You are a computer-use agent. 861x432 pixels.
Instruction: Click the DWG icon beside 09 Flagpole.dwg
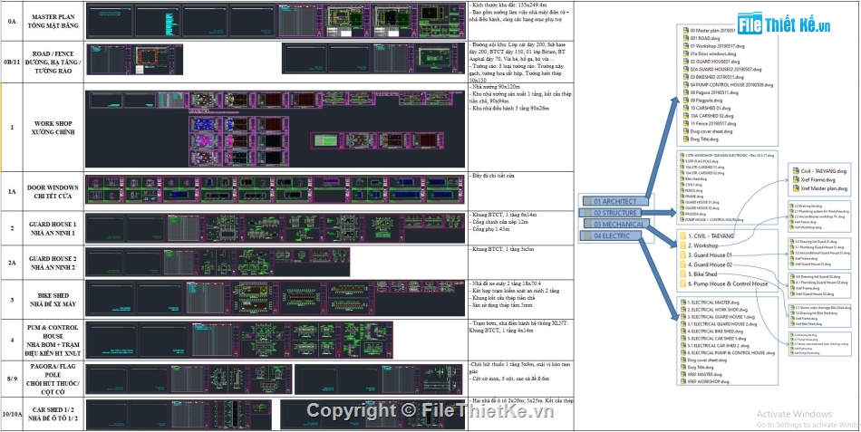pos(686,101)
